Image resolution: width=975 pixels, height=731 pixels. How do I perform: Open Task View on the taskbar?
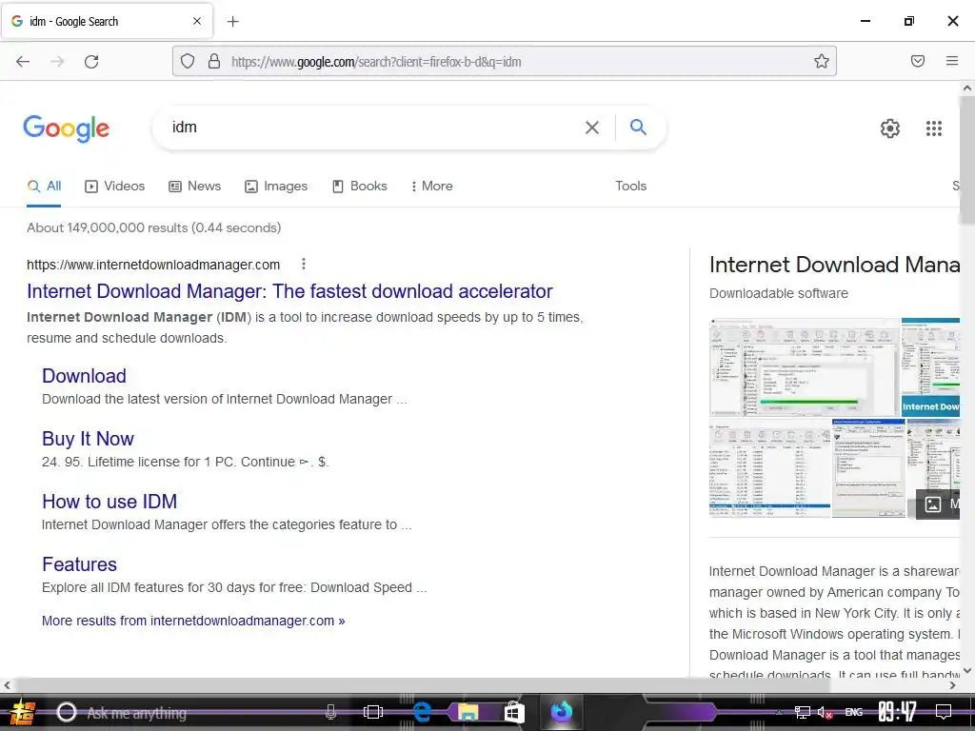[x=373, y=712]
